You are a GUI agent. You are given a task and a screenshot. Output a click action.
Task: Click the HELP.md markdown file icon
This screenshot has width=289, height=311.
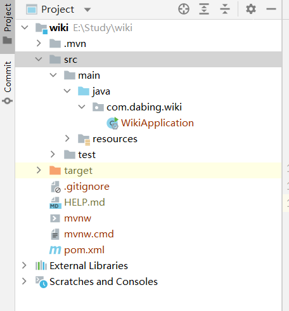point(55,203)
